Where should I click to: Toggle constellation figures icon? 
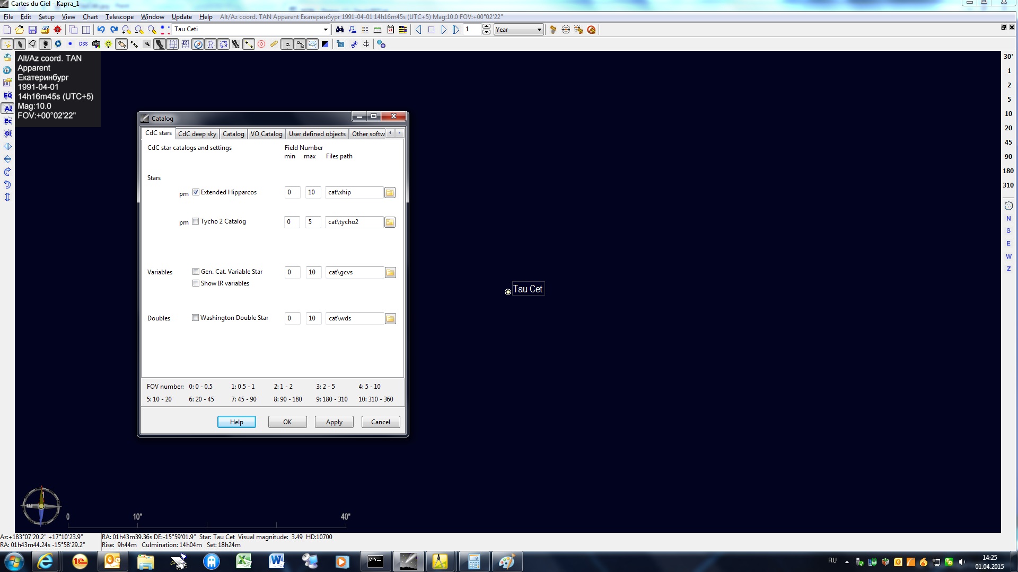pyautogui.click(x=211, y=44)
